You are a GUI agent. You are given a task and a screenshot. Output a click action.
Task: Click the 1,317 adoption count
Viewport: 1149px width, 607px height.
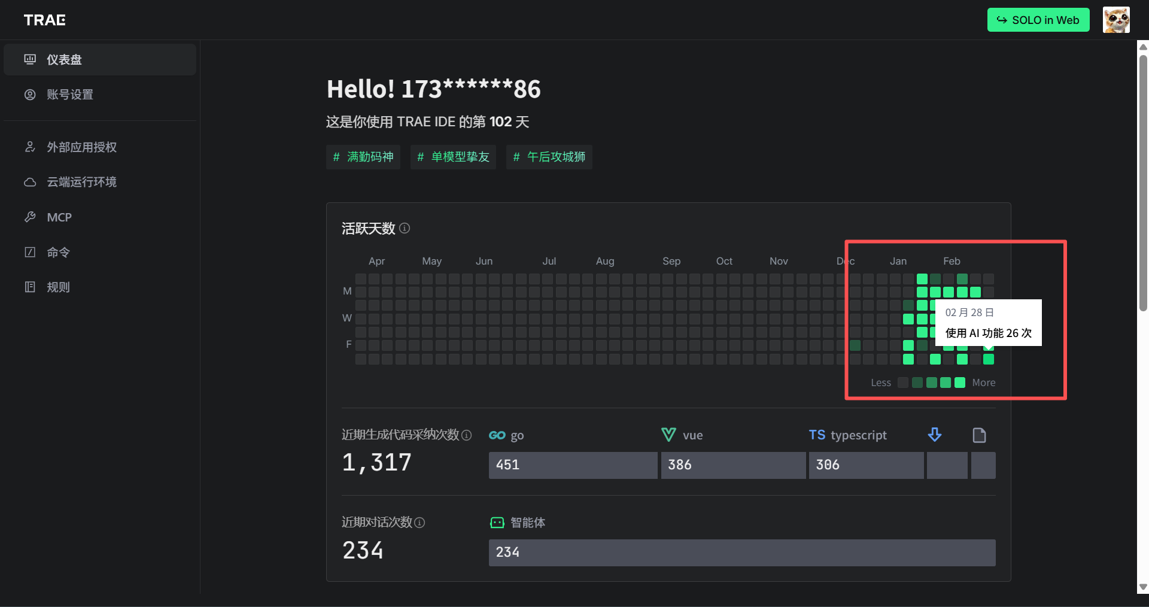377,462
